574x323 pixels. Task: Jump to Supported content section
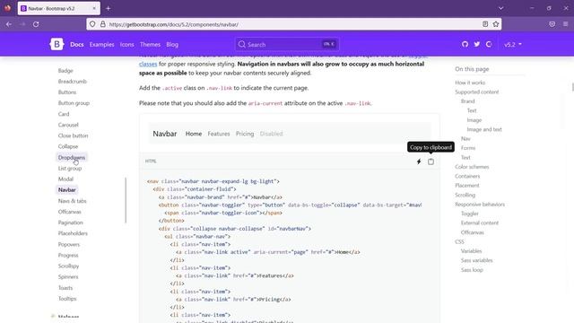pos(476,92)
